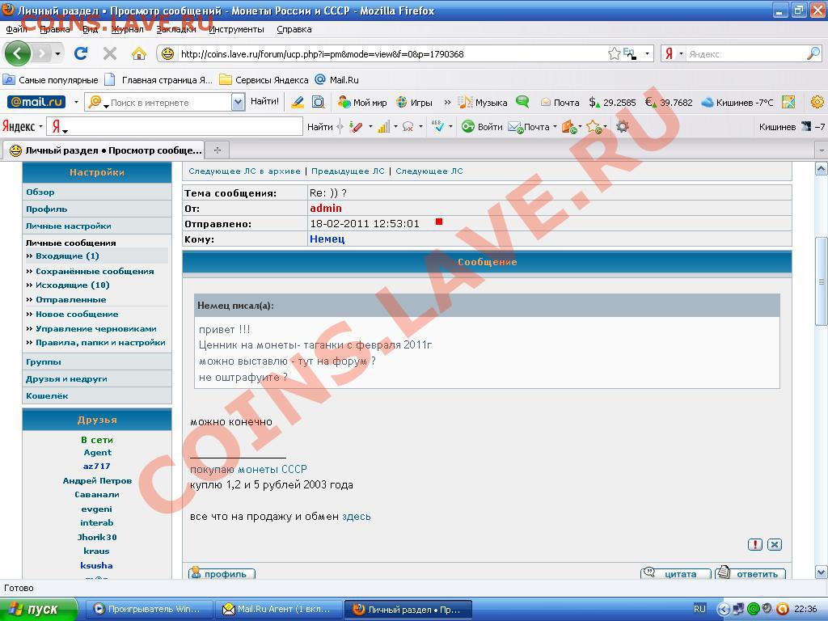Click the Mail.ru page search icon

318,102
